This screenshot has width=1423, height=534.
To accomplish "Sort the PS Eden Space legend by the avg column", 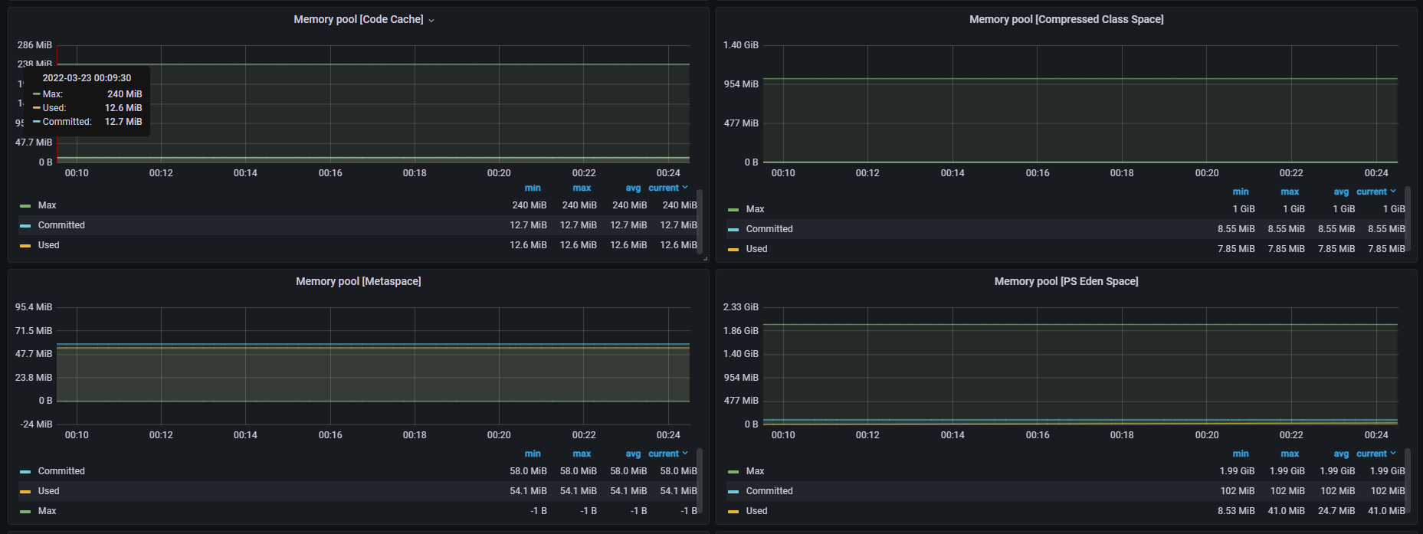I will pos(1340,454).
